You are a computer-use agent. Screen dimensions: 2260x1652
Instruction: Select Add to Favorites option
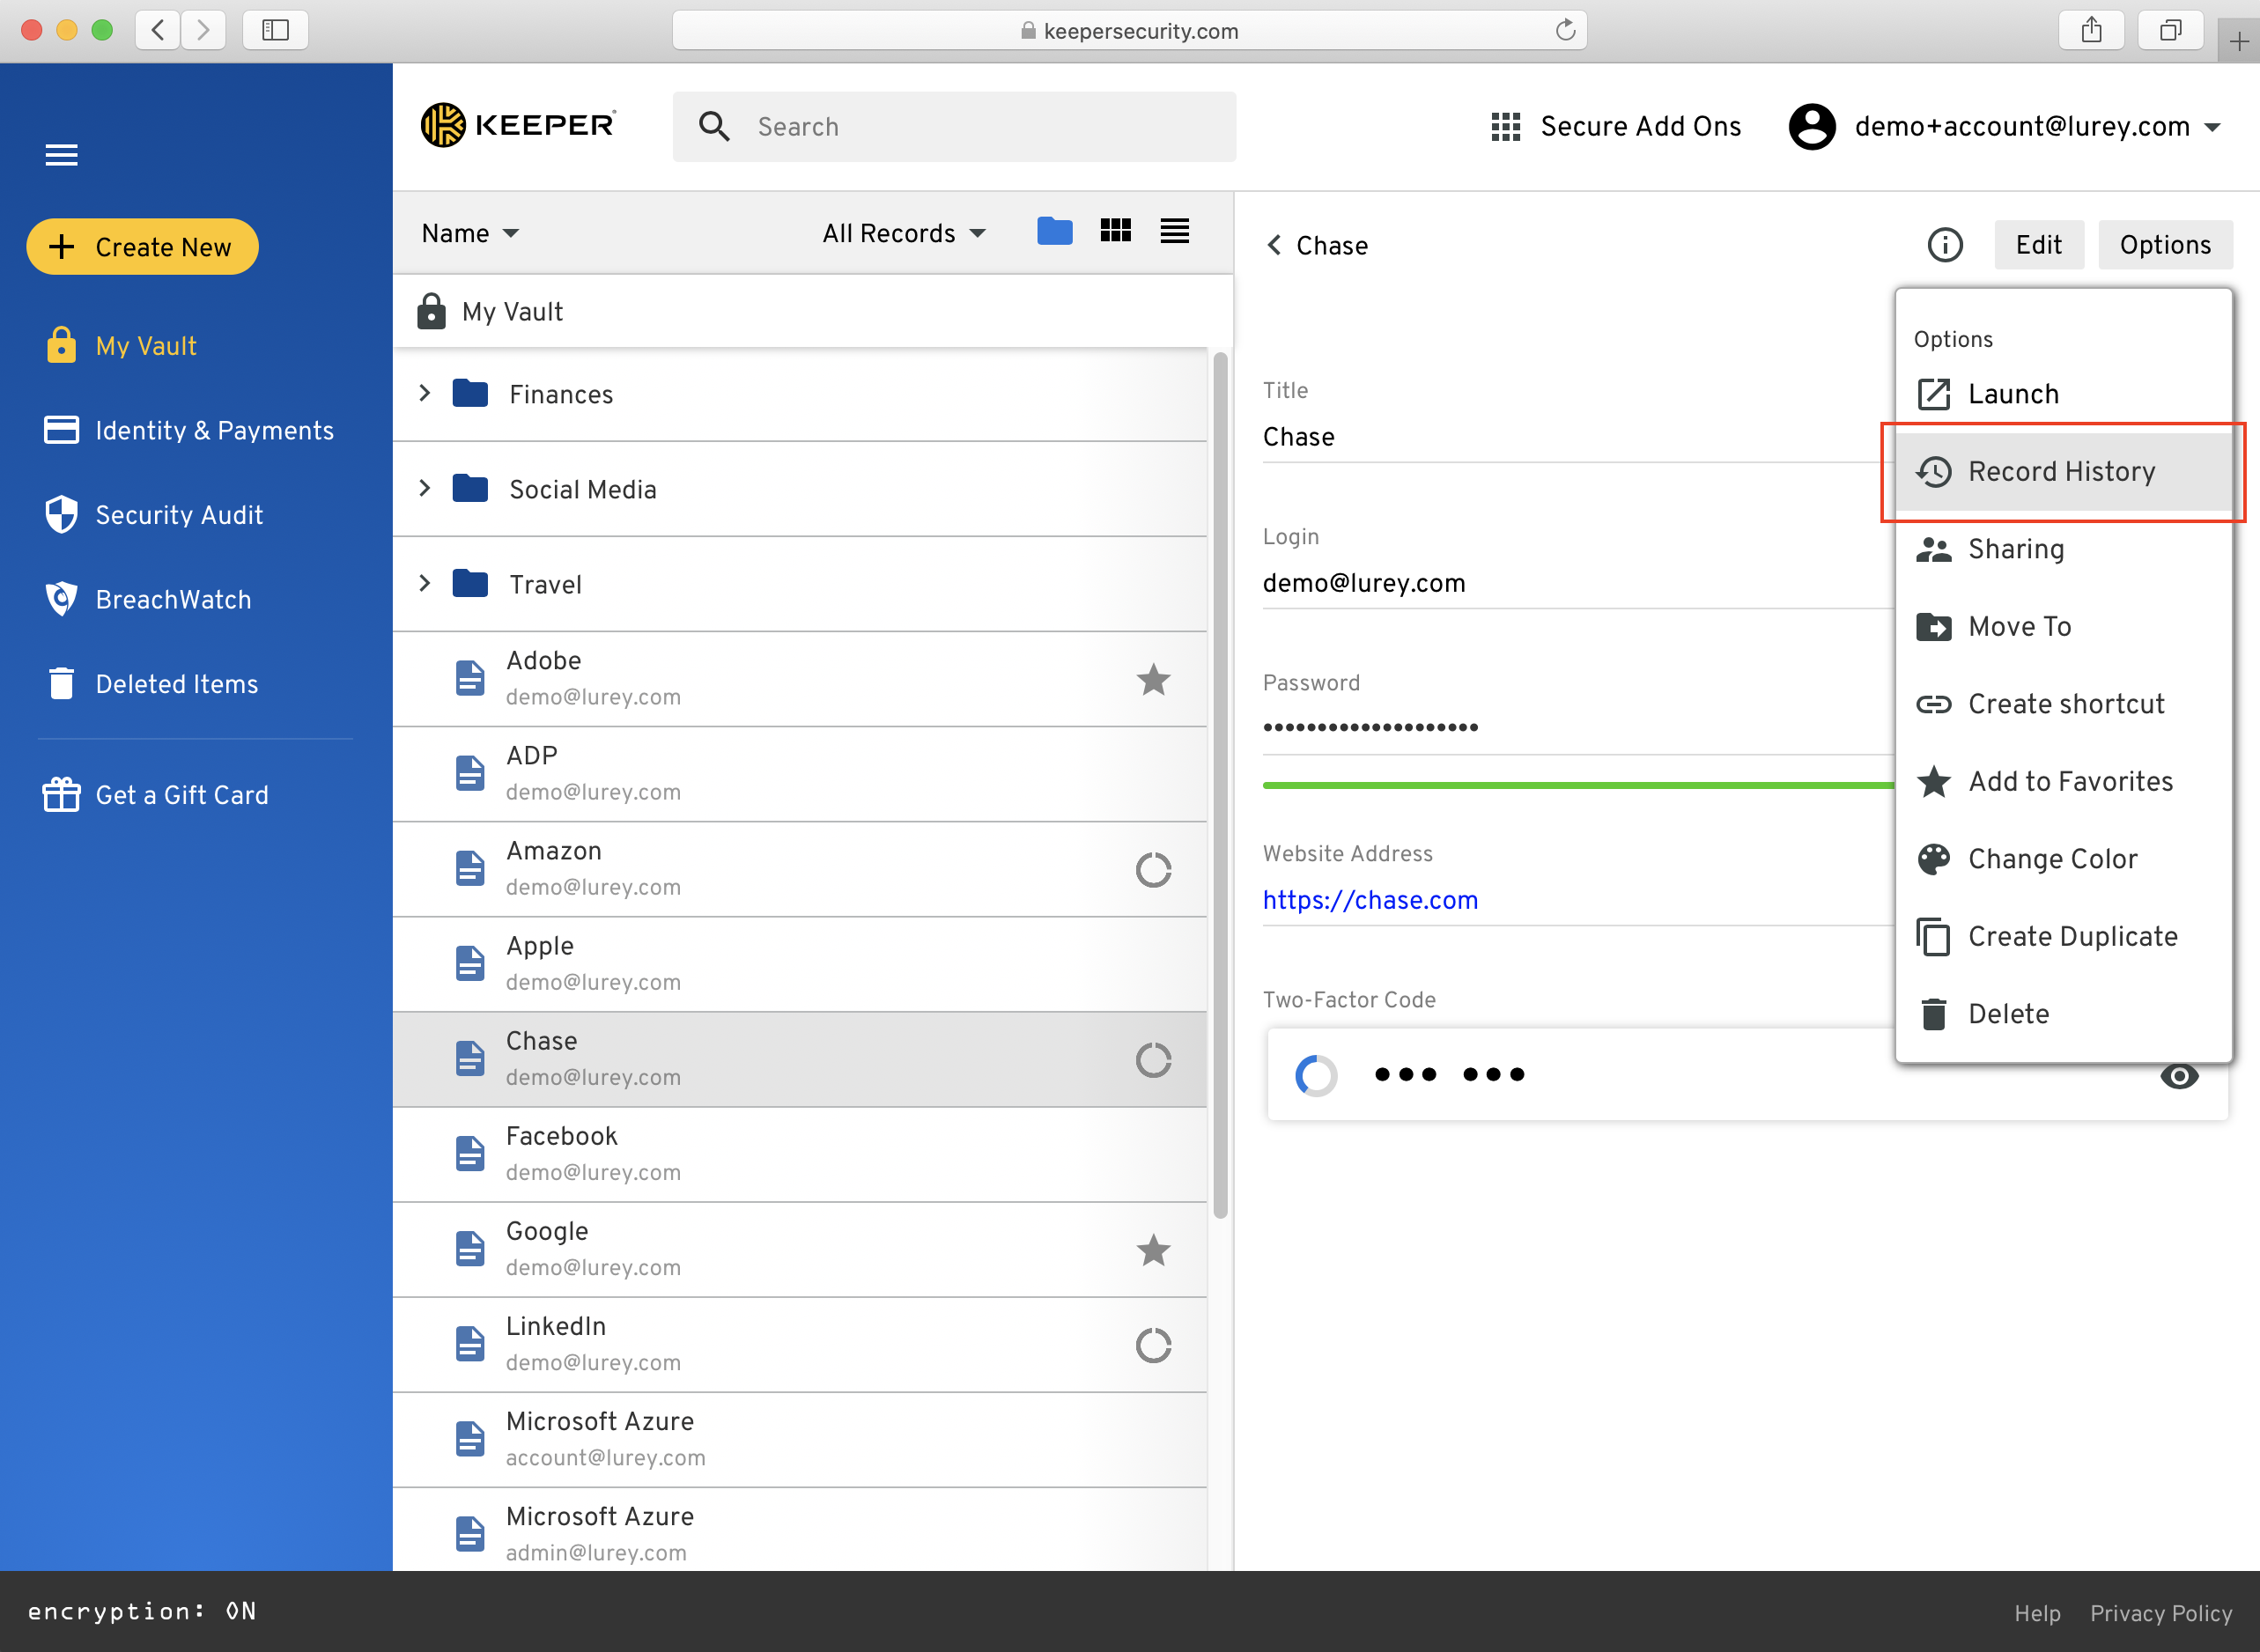(2064, 781)
